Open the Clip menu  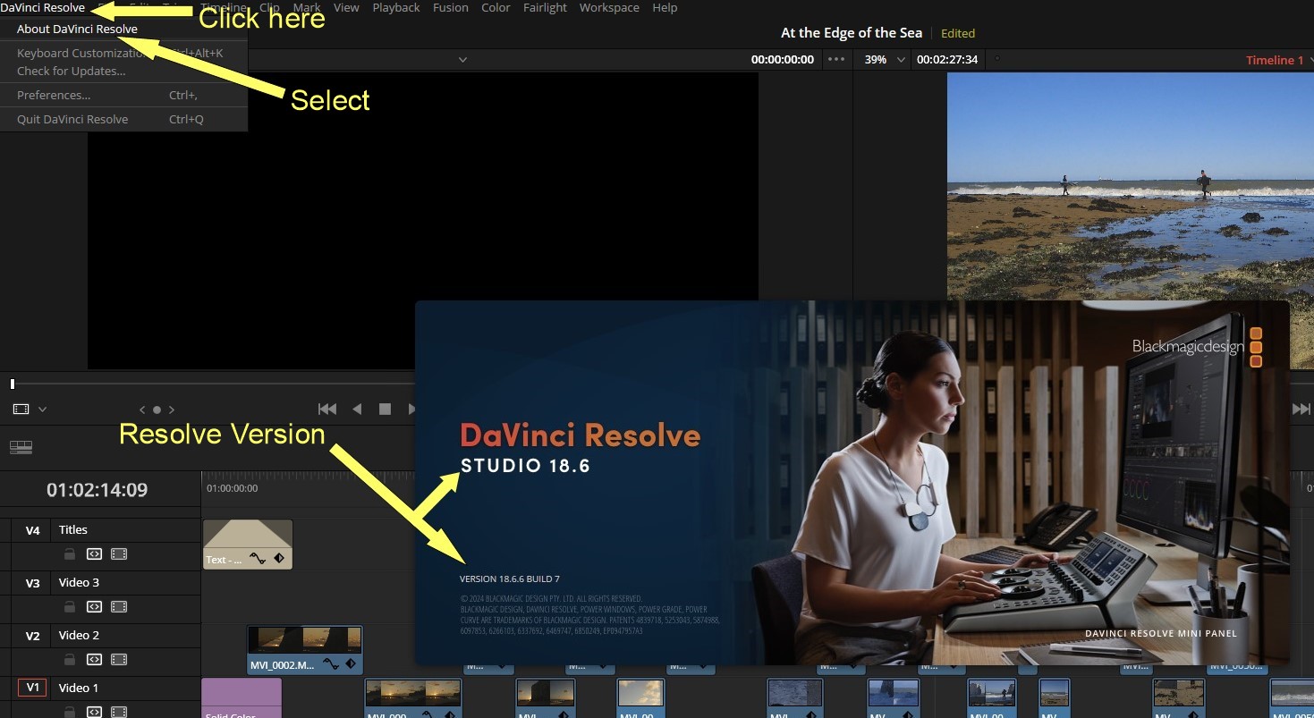tap(269, 7)
